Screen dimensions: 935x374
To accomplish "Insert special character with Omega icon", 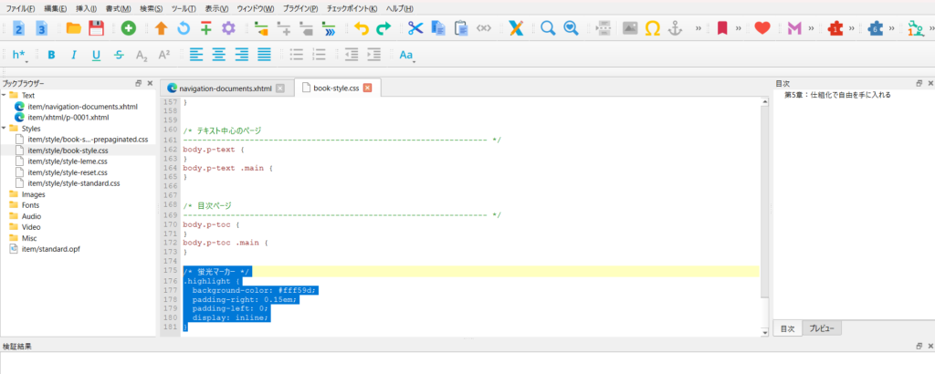I will [653, 28].
